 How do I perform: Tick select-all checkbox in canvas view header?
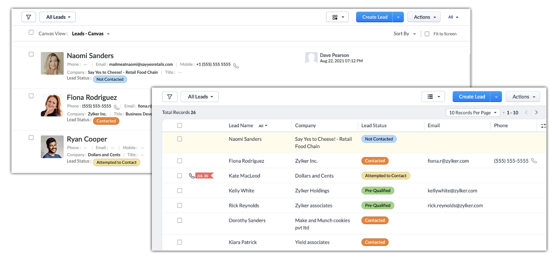click(31, 32)
